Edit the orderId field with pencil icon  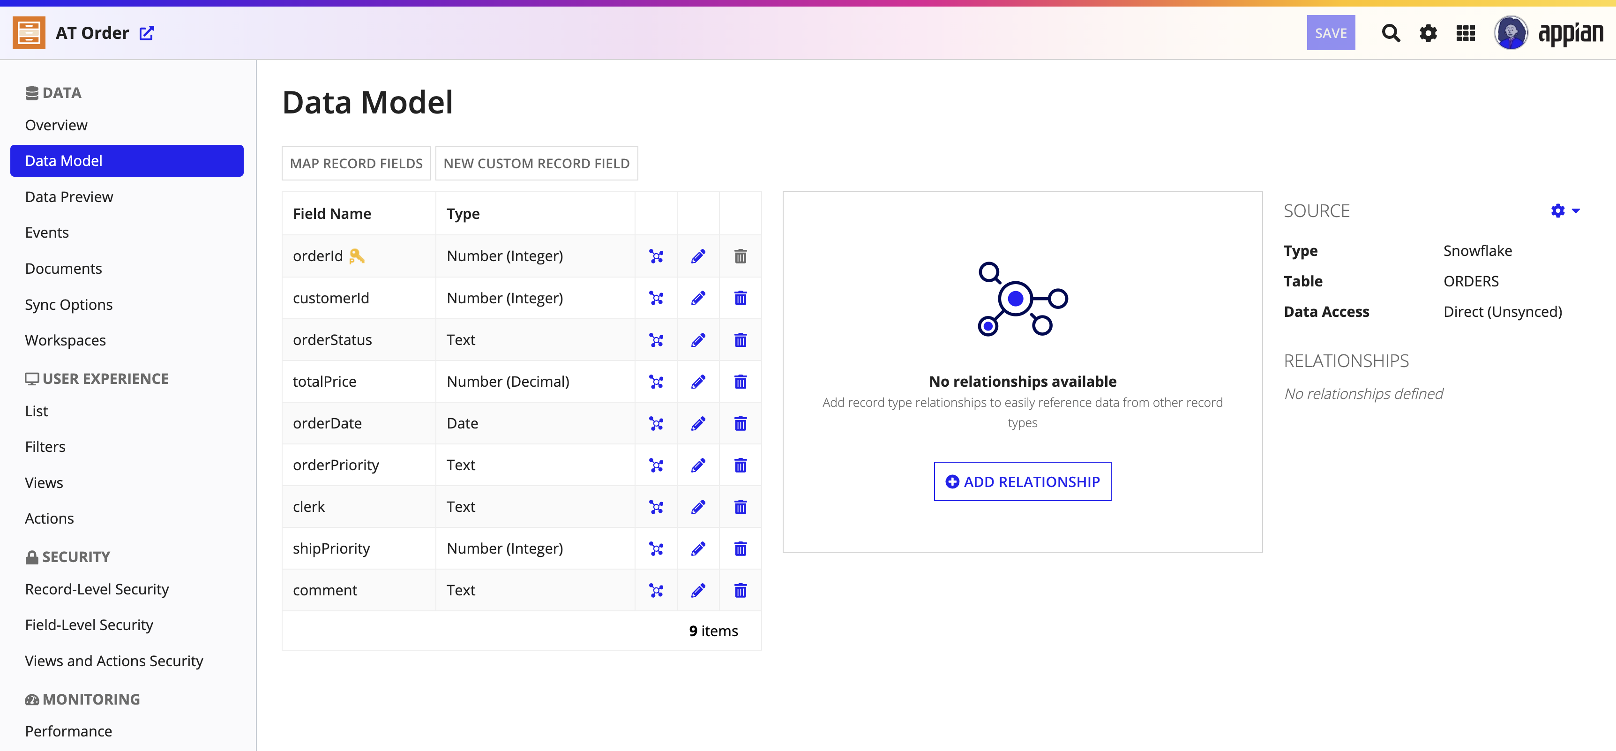698,256
